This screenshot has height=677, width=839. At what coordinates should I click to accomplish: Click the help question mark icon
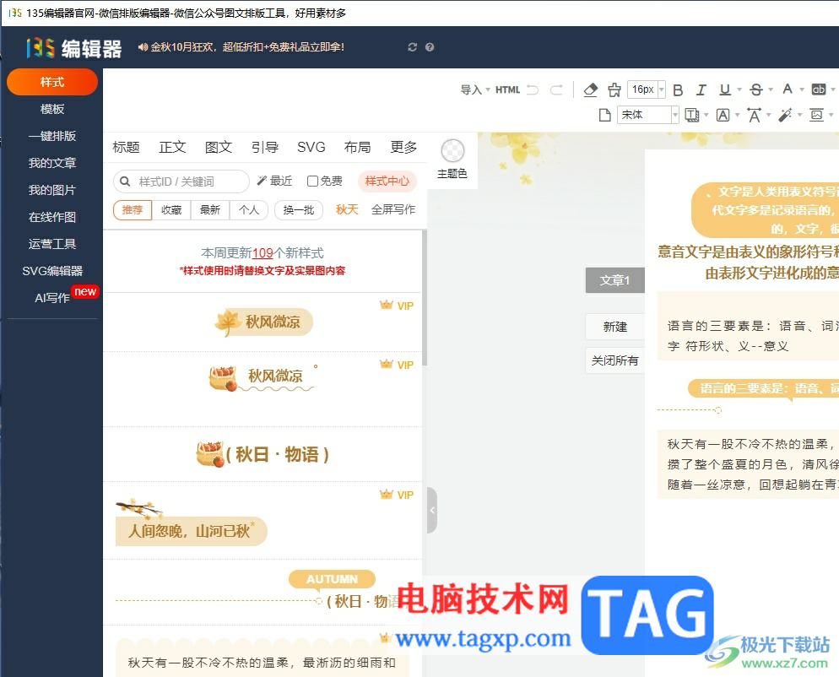[430, 47]
